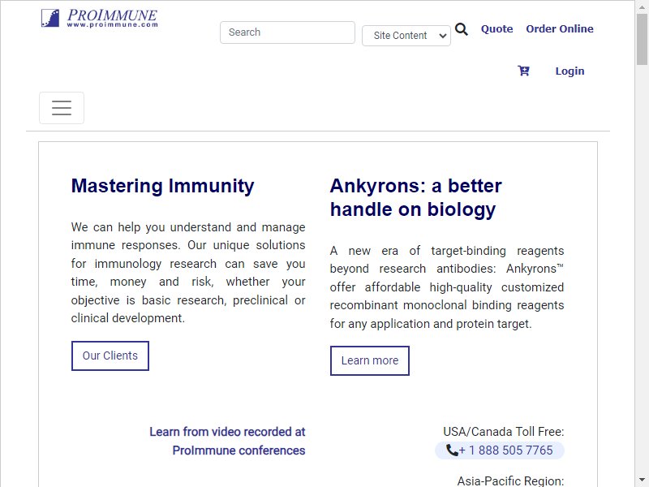The image size is (649, 487).
Task: Focus the Search text field
Action: [x=287, y=32]
